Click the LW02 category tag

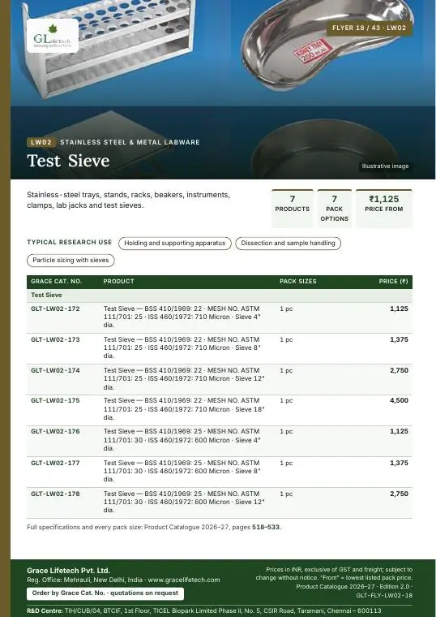[41, 142]
